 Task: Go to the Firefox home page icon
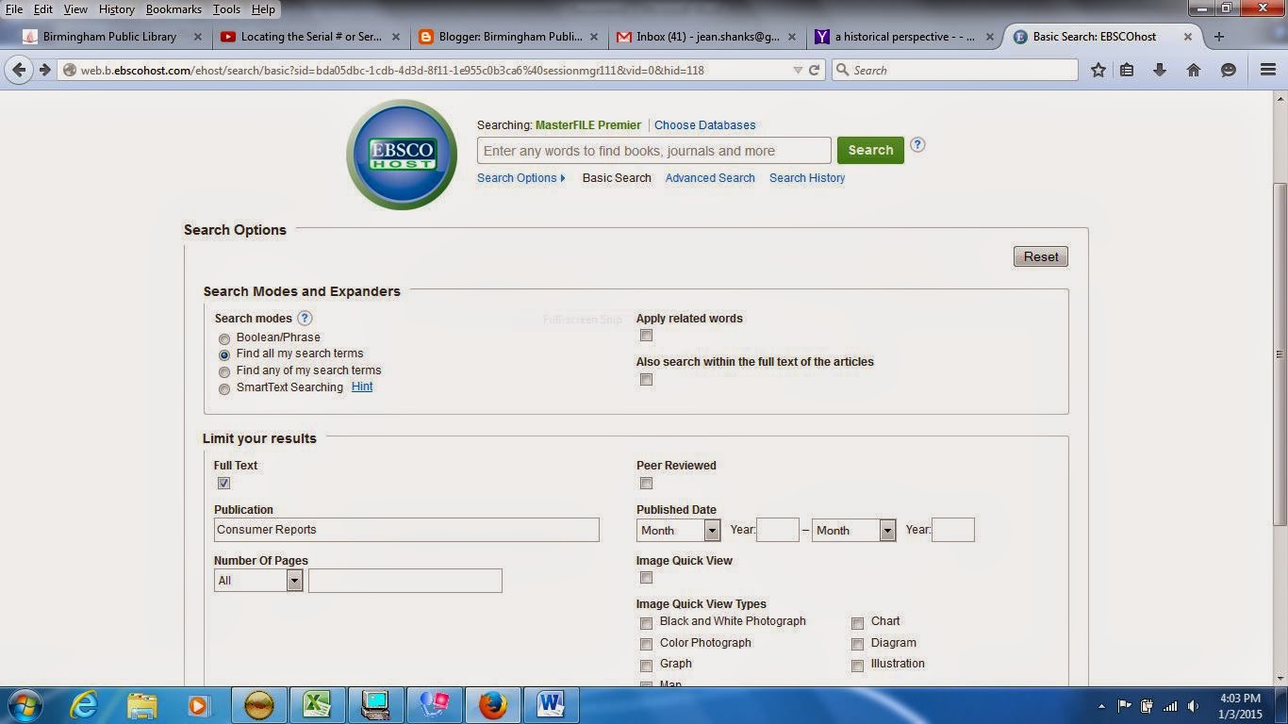coord(1194,70)
